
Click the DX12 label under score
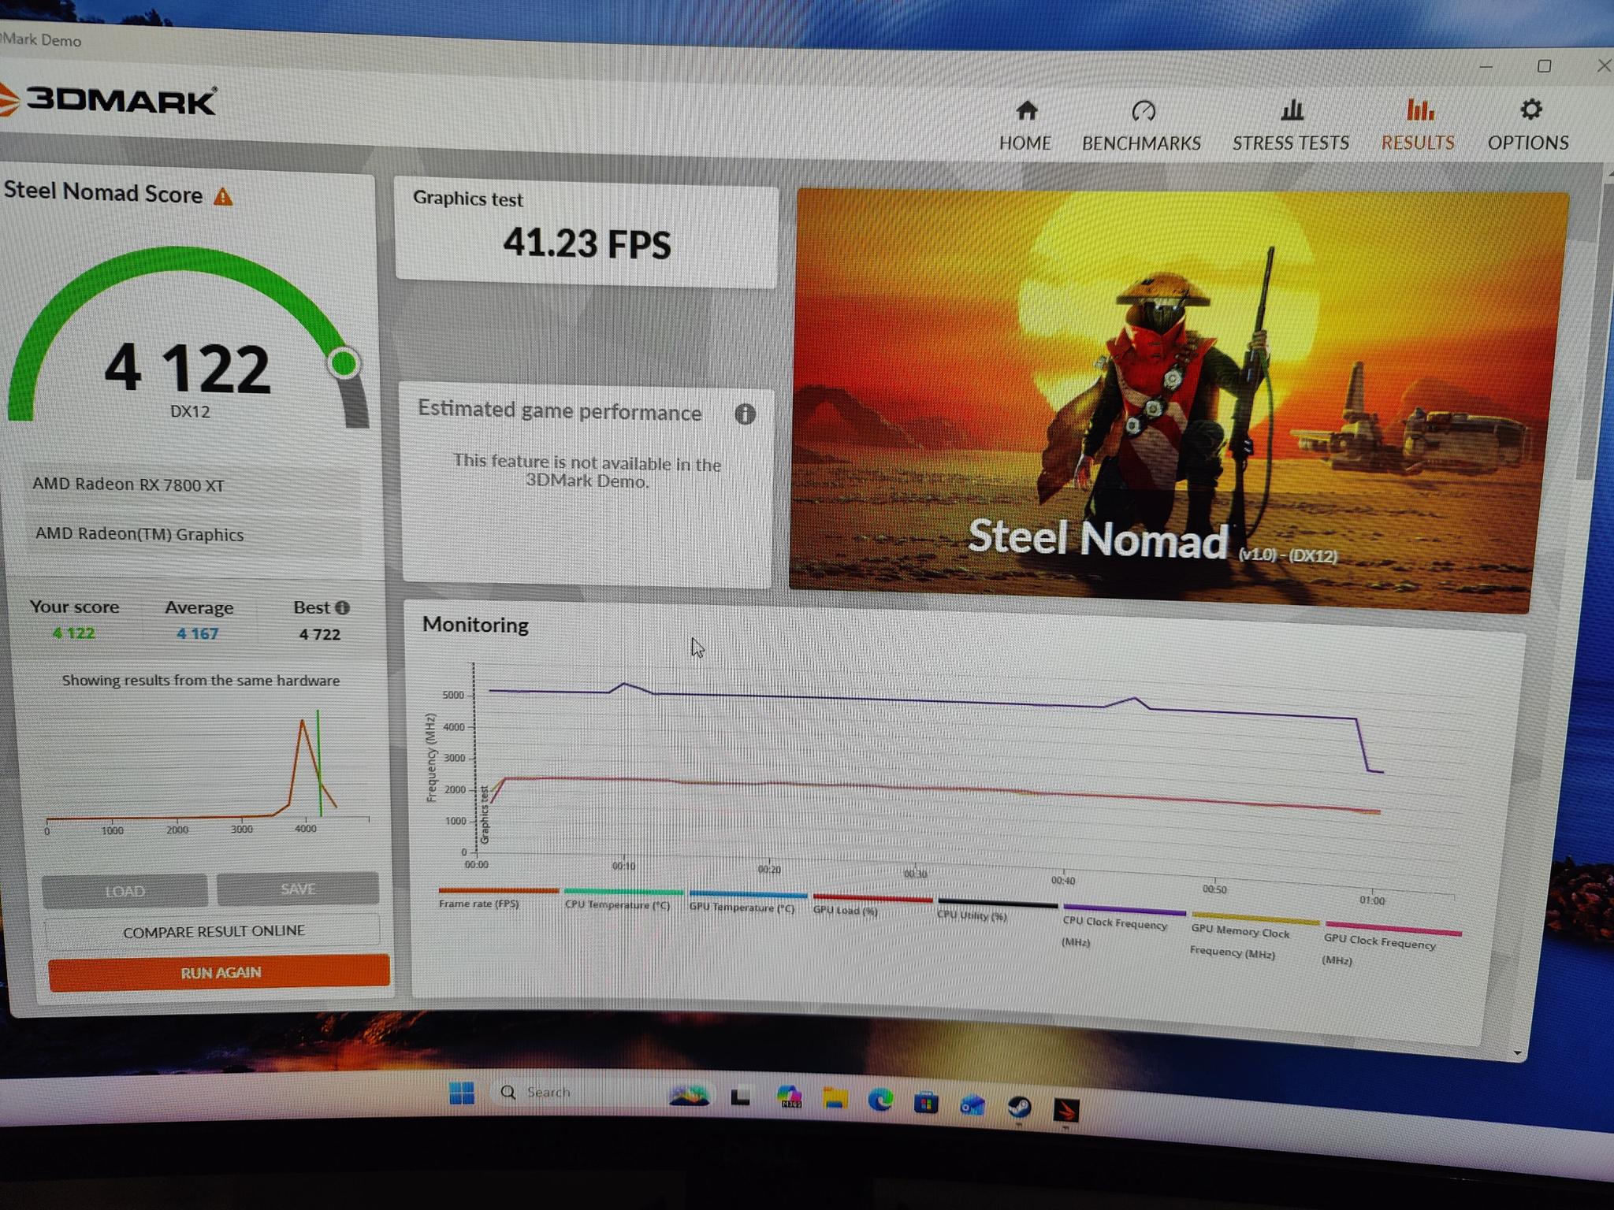pyautogui.click(x=190, y=412)
